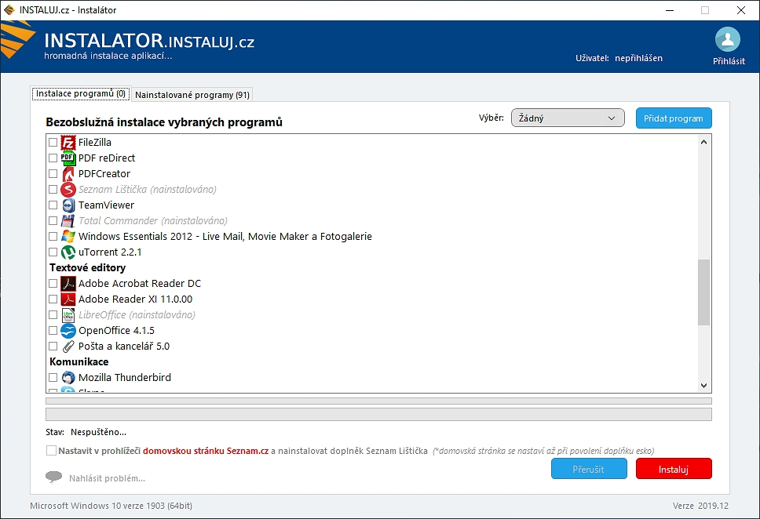Click the TeamViewer icon
Screen dimensions: 760x519
coord(68,205)
